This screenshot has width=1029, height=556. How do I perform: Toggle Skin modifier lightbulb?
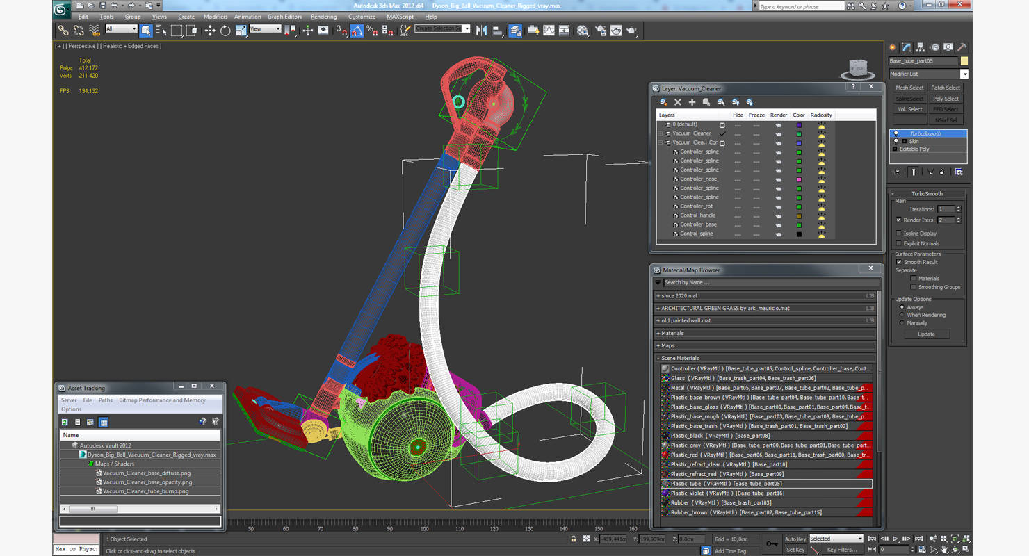point(896,141)
